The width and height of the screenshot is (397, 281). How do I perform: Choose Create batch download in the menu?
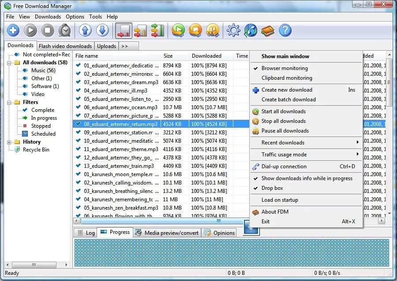pos(307,99)
